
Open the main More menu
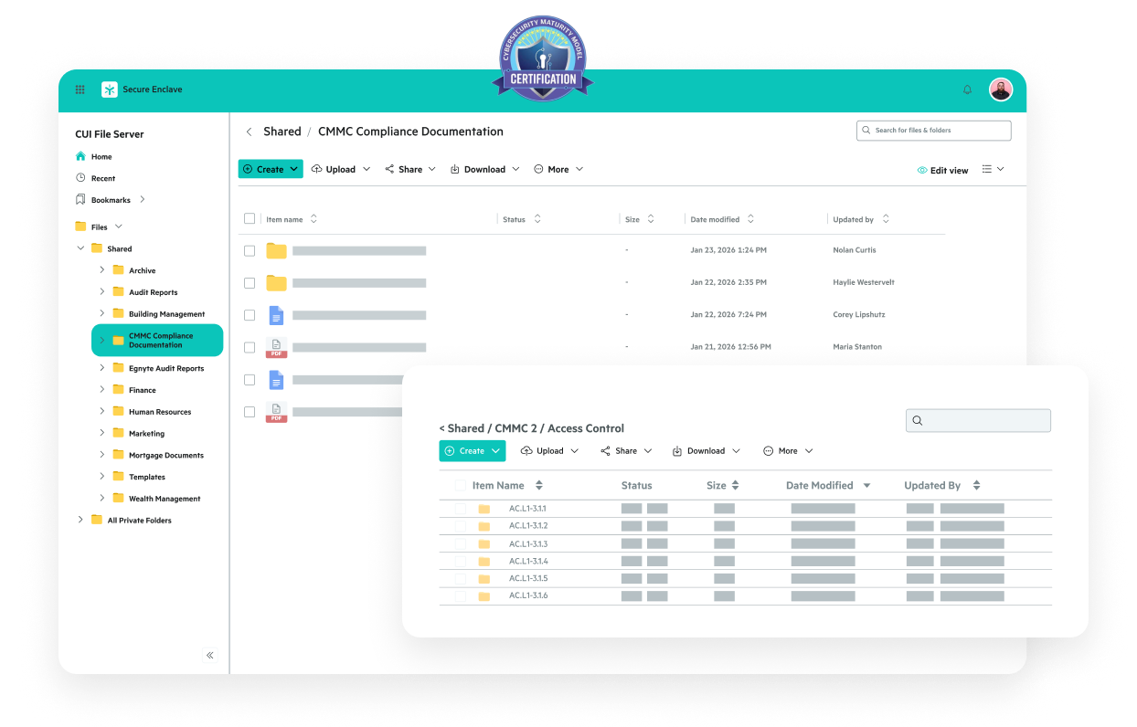click(x=558, y=169)
